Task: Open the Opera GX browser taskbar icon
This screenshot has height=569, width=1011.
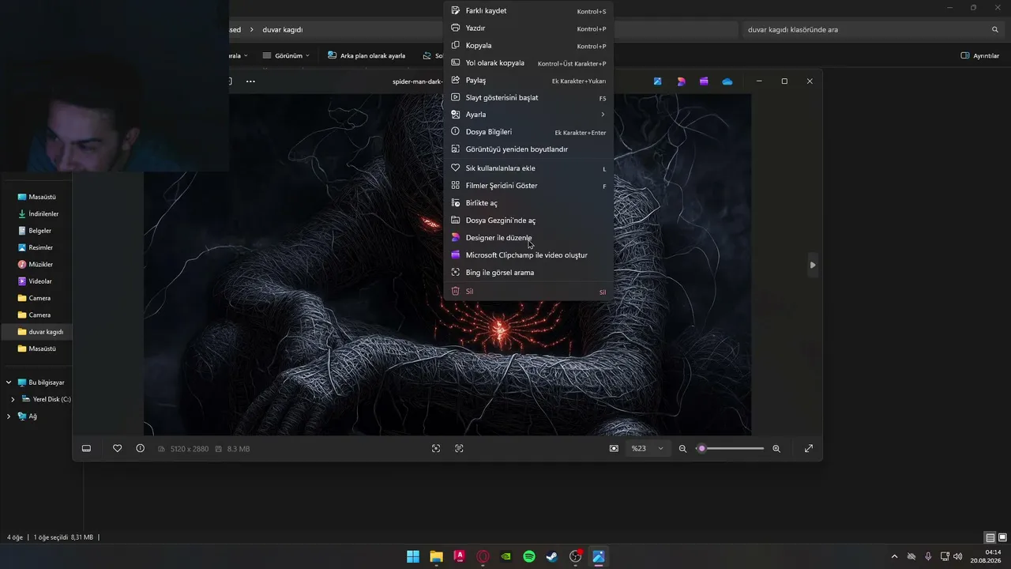Action: (x=483, y=556)
